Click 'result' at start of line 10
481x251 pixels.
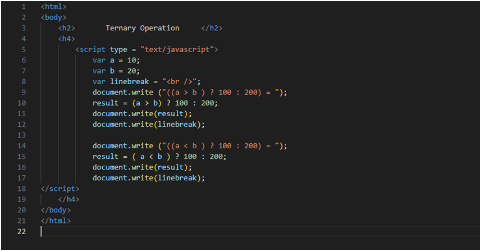tap(106, 103)
